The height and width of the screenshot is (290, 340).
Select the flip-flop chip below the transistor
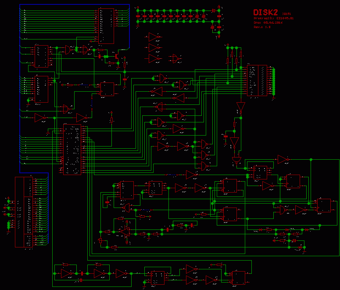[x=107, y=89]
